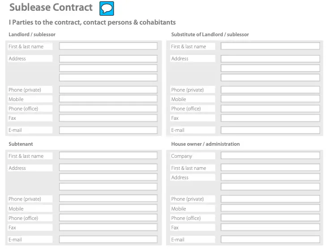Click Landlord First & last name field

coord(108,46)
